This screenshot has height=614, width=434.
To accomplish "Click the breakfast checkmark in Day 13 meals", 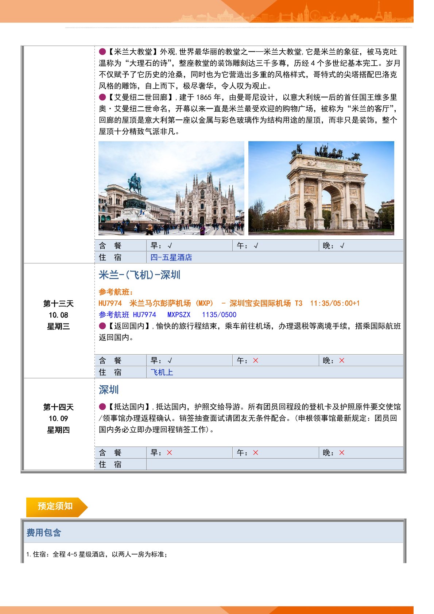I will (x=170, y=360).
